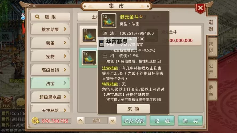Select the level 11 混元金斗 item thumbnail
The image size is (237, 133).
click(89, 35)
